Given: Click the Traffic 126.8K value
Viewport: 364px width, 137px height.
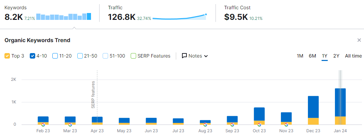Looking at the screenshot, I should (121, 17).
